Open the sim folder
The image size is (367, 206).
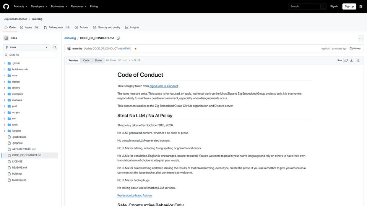coord(14,119)
